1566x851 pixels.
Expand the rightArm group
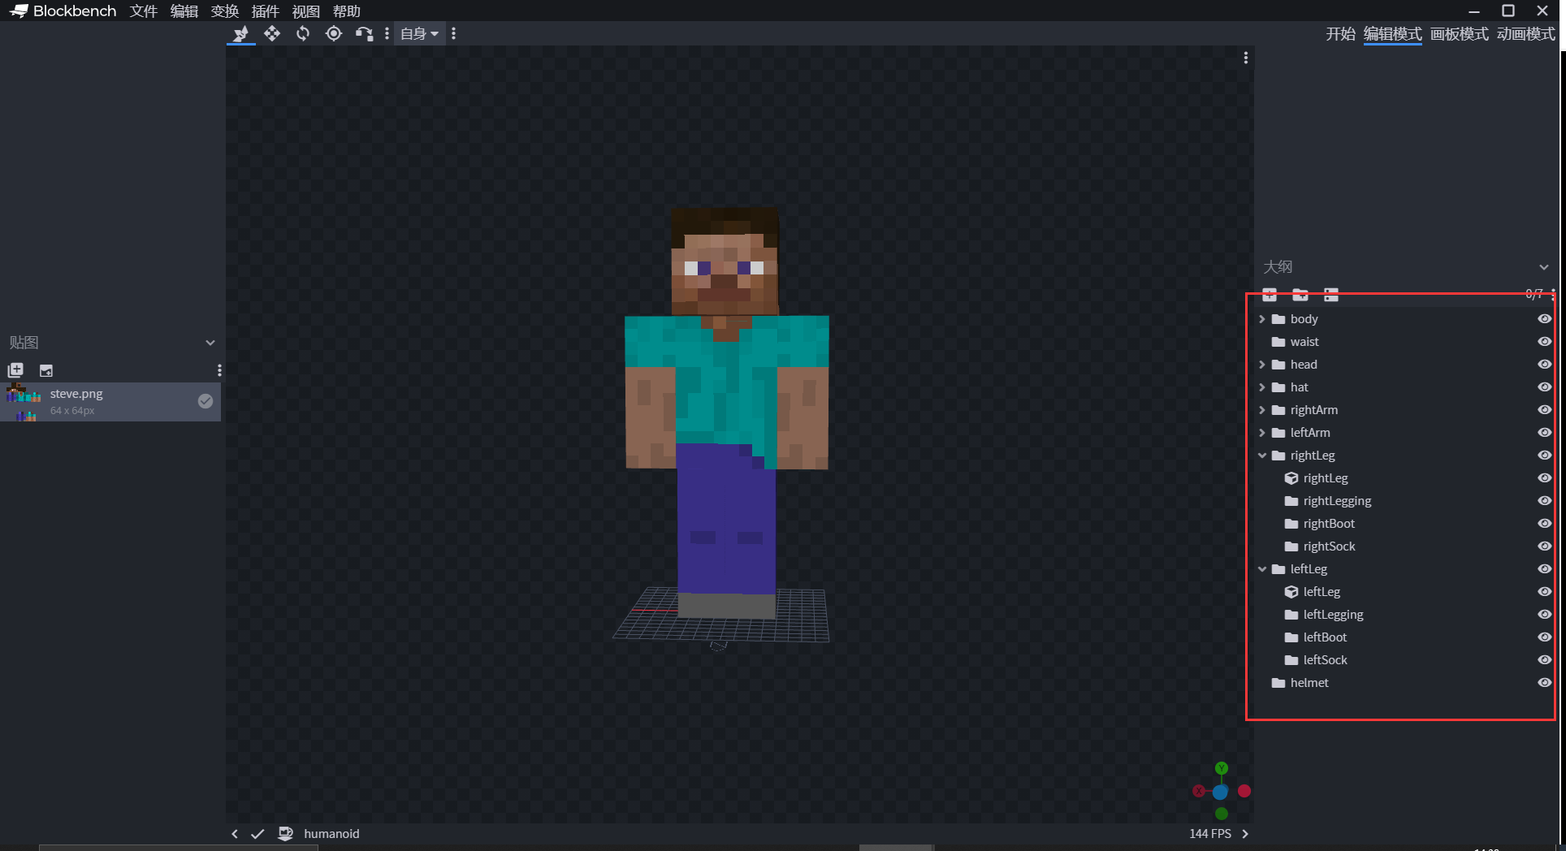1262,410
